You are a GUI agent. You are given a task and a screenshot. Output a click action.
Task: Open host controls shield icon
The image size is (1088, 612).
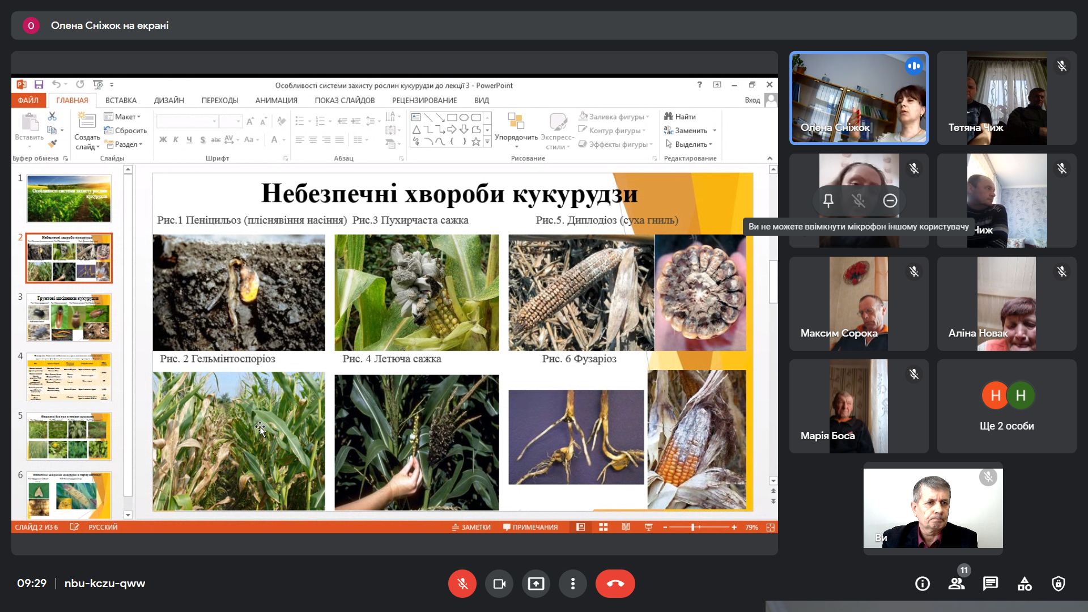(1058, 584)
